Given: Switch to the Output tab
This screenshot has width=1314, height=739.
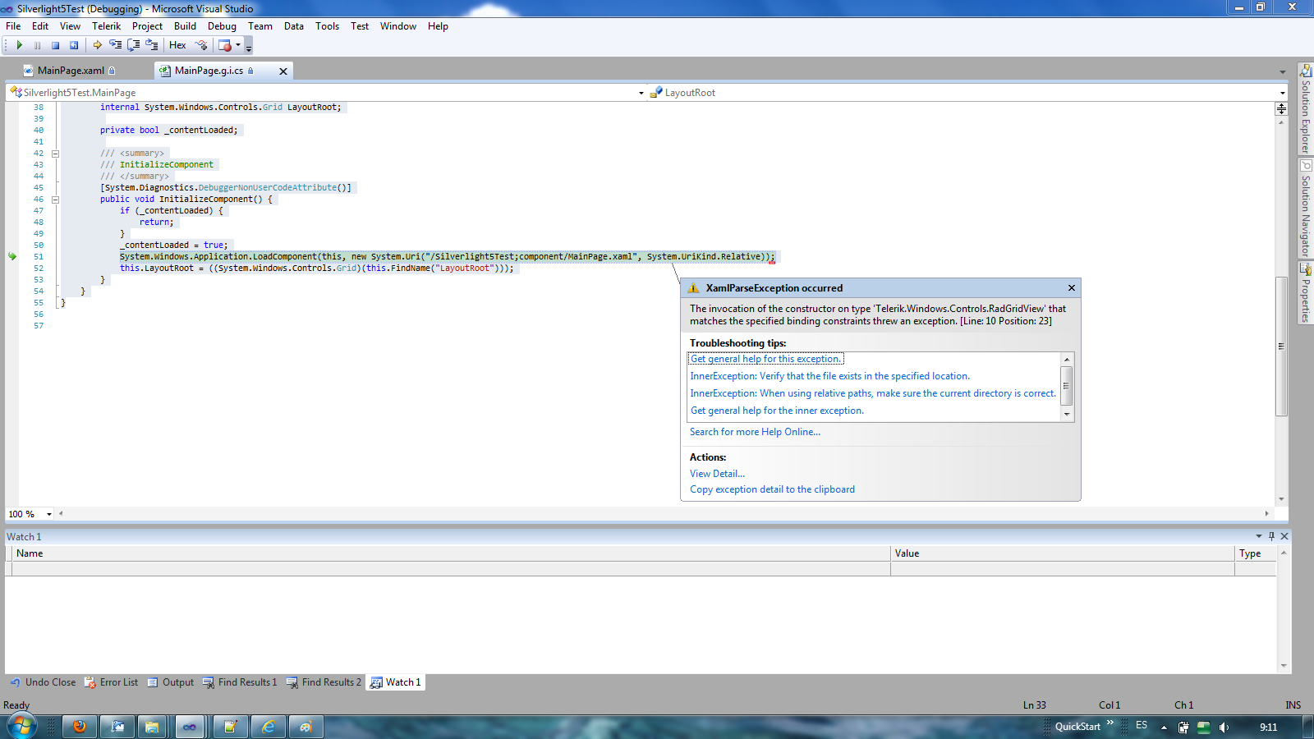Looking at the screenshot, I should (171, 682).
